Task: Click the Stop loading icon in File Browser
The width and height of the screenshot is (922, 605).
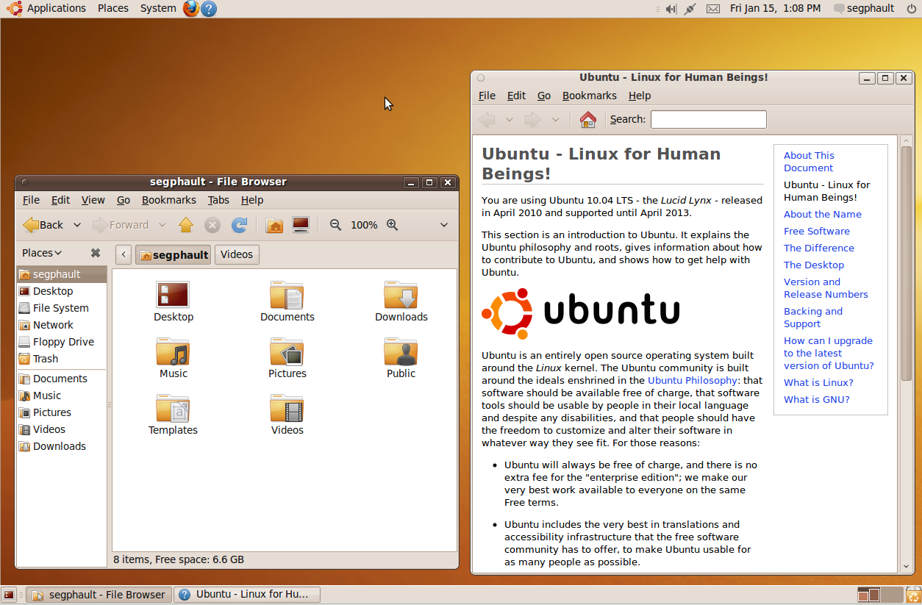Action: 212,225
